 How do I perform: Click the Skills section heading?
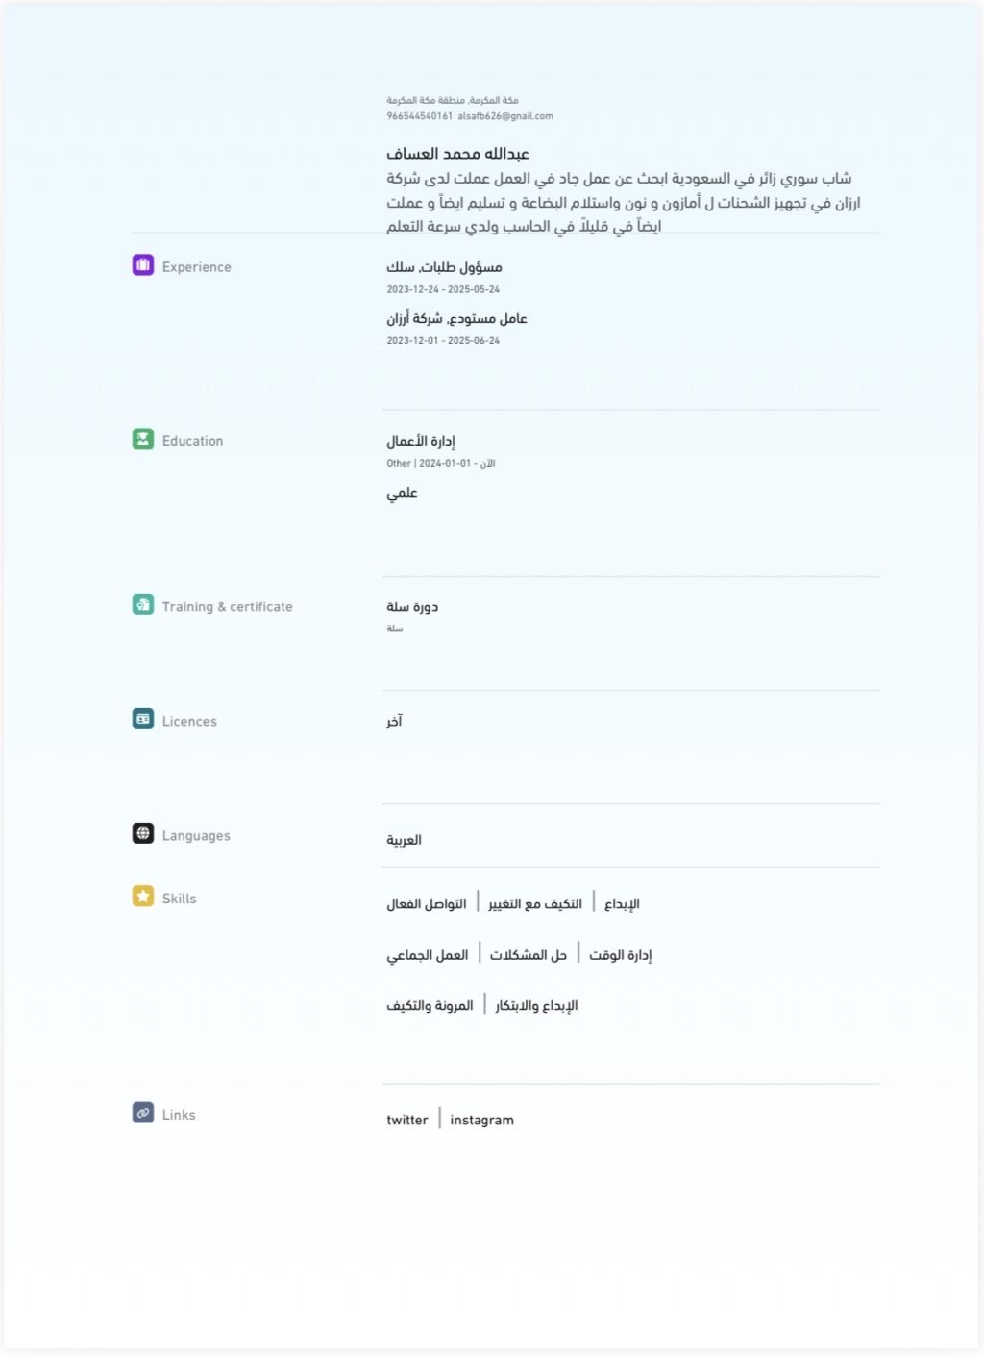click(x=179, y=899)
